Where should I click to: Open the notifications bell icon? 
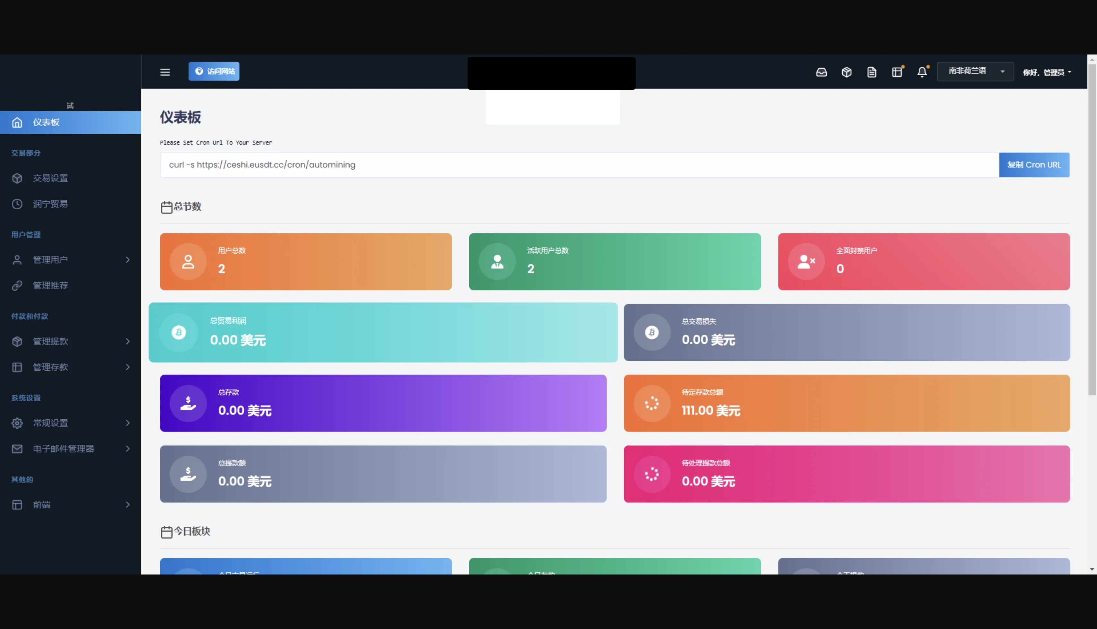(x=922, y=72)
